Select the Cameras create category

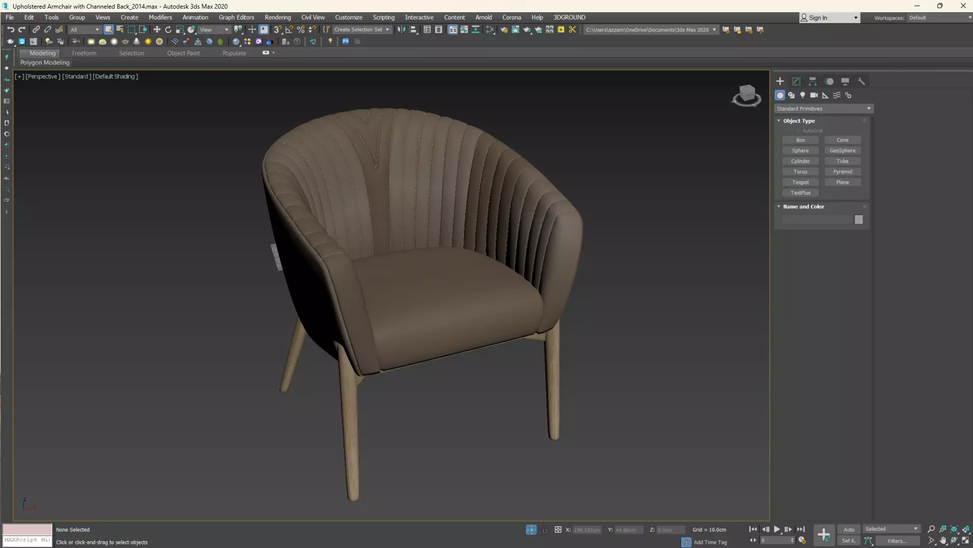[814, 95]
